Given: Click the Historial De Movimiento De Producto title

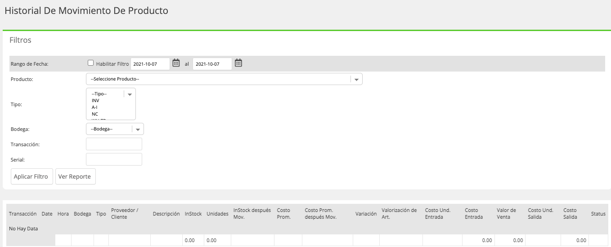Looking at the screenshot, I should [x=86, y=11].
